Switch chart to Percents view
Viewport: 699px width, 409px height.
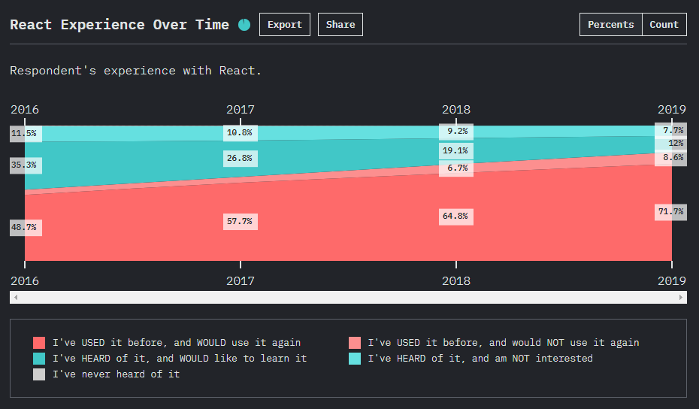[x=611, y=25]
